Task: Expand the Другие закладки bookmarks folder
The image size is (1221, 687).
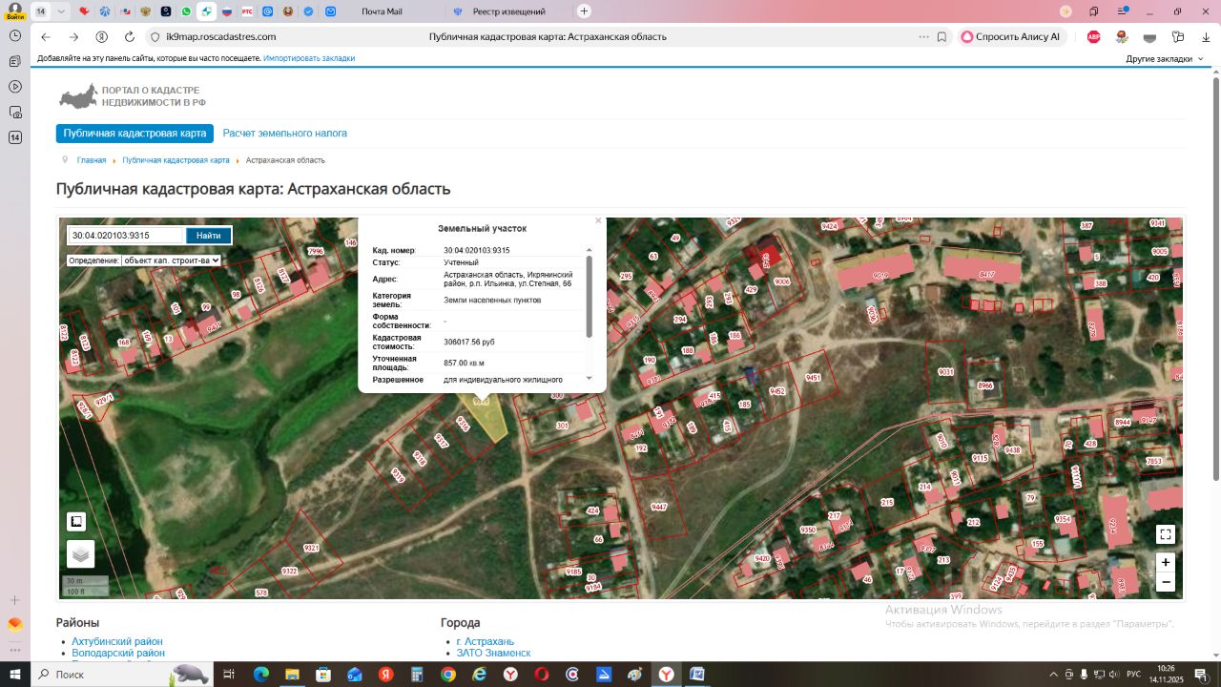Action: tap(1165, 58)
